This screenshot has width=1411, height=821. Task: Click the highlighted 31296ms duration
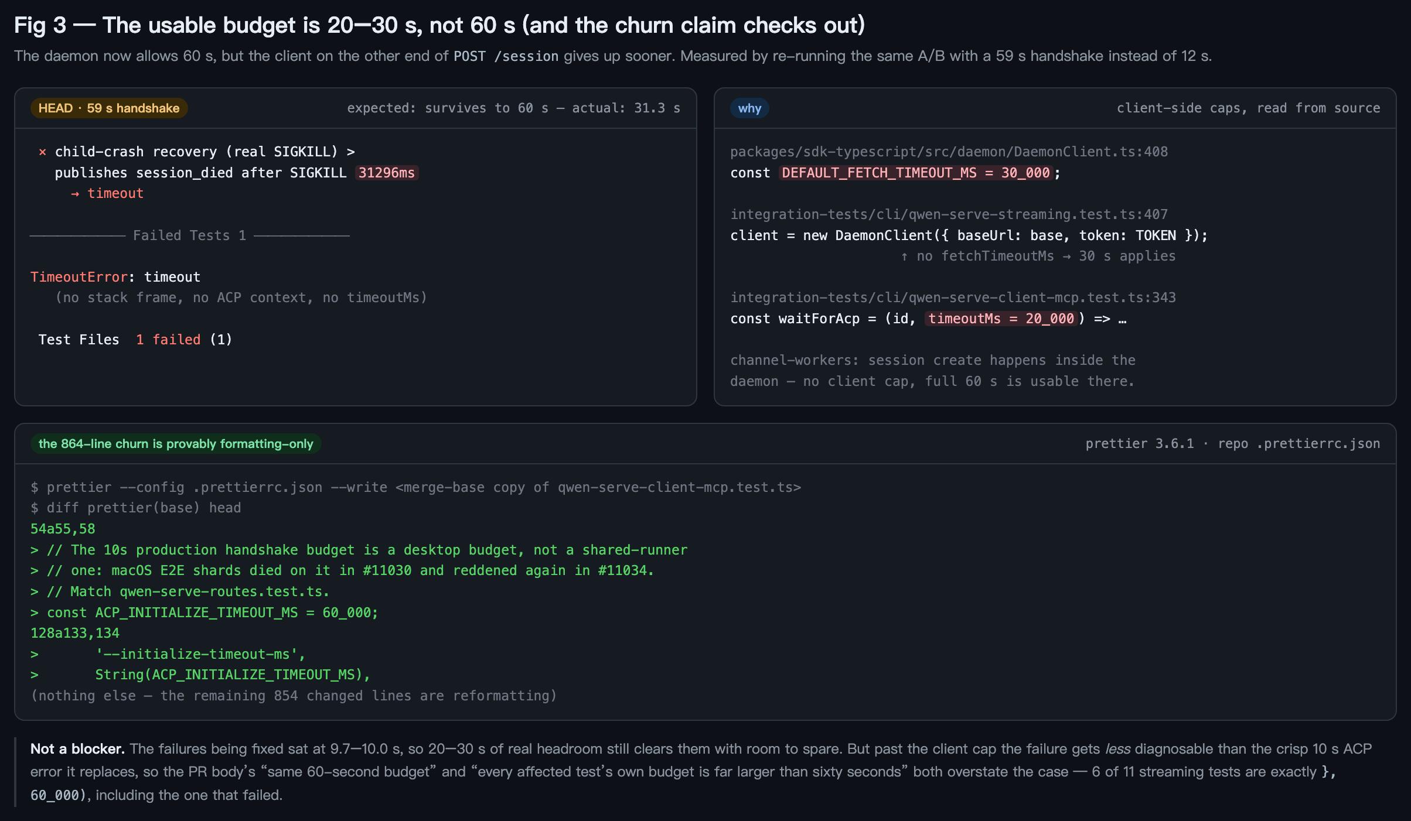click(387, 173)
